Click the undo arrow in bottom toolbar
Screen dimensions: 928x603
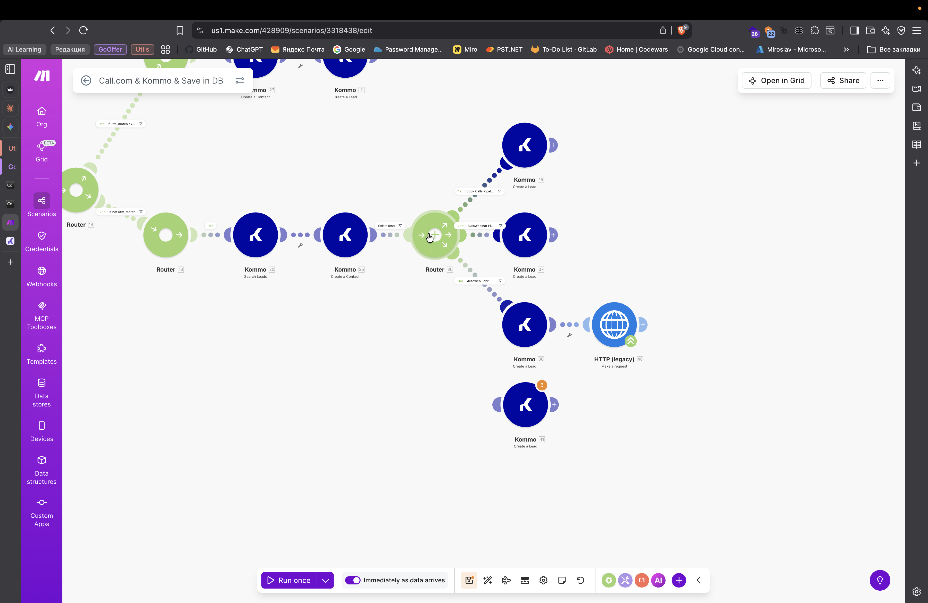click(580, 580)
